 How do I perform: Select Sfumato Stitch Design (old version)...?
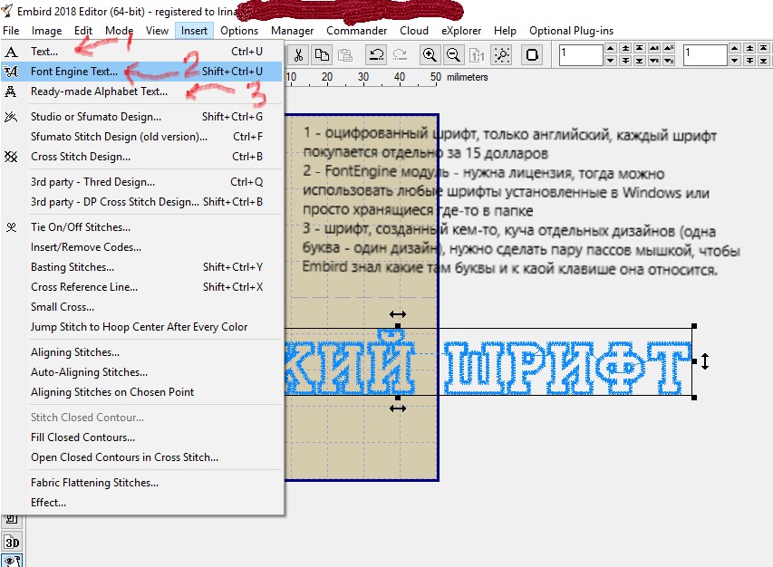142,137
